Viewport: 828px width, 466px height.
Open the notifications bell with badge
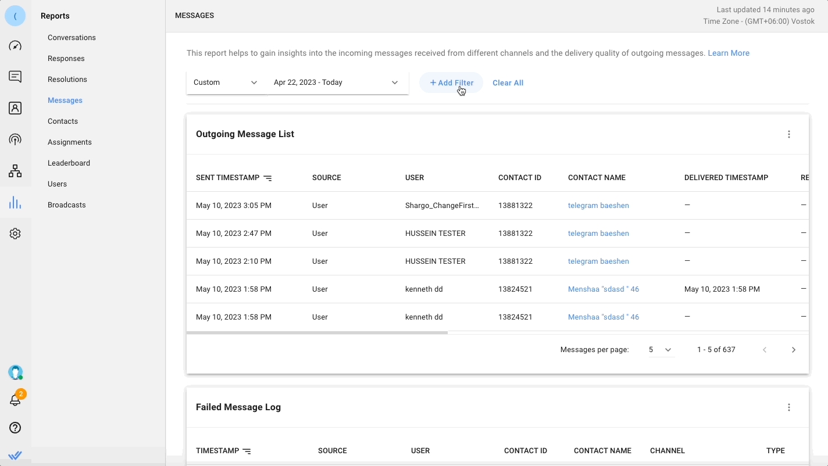coord(15,400)
